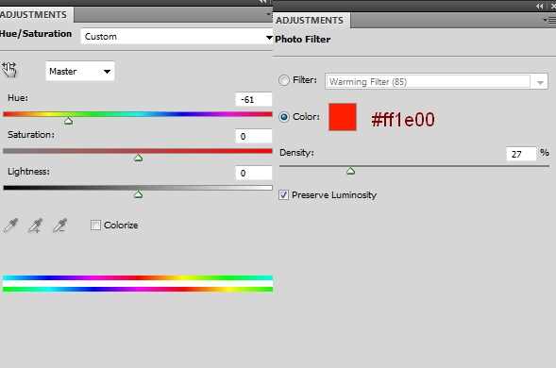Image resolution: width=556 pixels, height=368 pixels.
Task: Click the Lightness value field
Action: point(254,173)
